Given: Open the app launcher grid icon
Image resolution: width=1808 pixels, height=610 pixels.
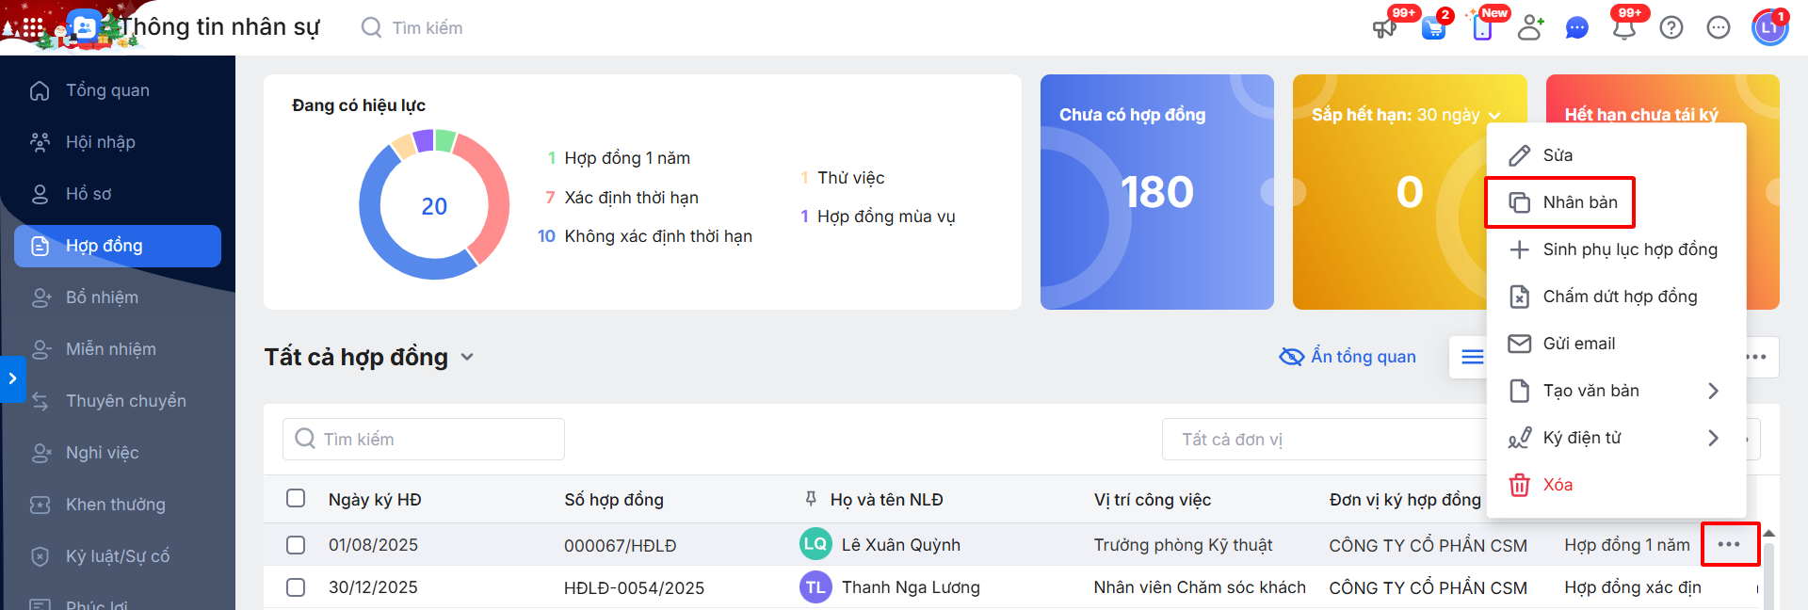Looking at the screenshot, I should pos(33,28).
